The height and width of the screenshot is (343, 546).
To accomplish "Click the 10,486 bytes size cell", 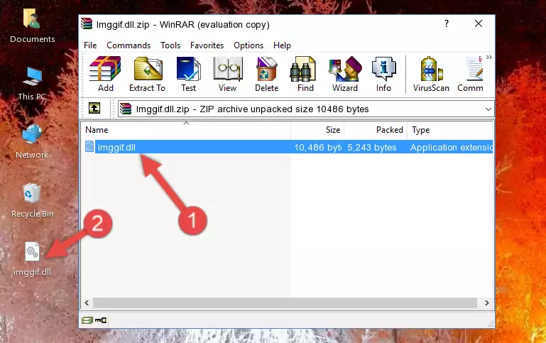I will click(318, 148).
